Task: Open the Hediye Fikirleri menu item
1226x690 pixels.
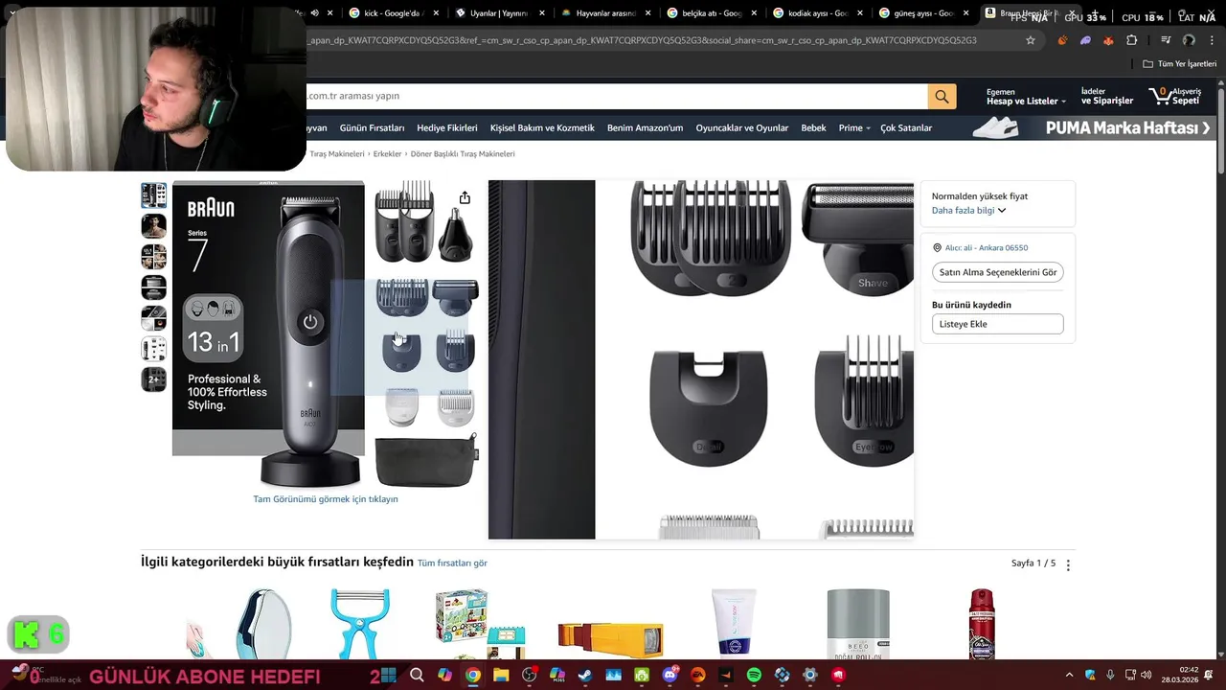Action: tap(447, 128)
